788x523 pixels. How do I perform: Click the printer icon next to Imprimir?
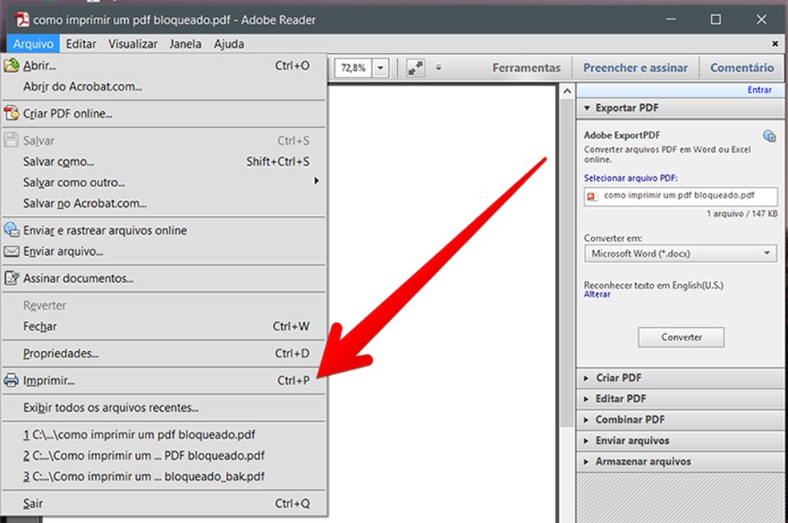tap(12, 381)
